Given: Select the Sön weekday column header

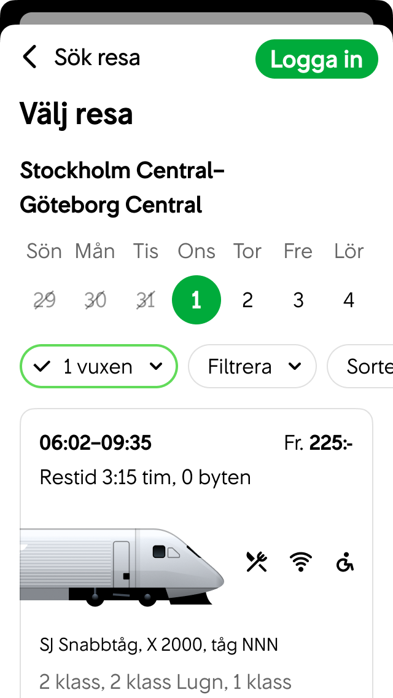Looking at the screenshot, I should pos(44,251).
